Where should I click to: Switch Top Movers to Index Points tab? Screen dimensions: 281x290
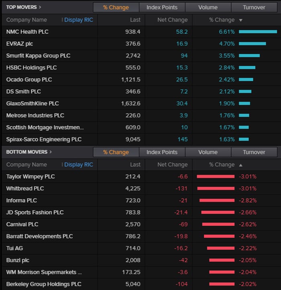tap(162, 7)
